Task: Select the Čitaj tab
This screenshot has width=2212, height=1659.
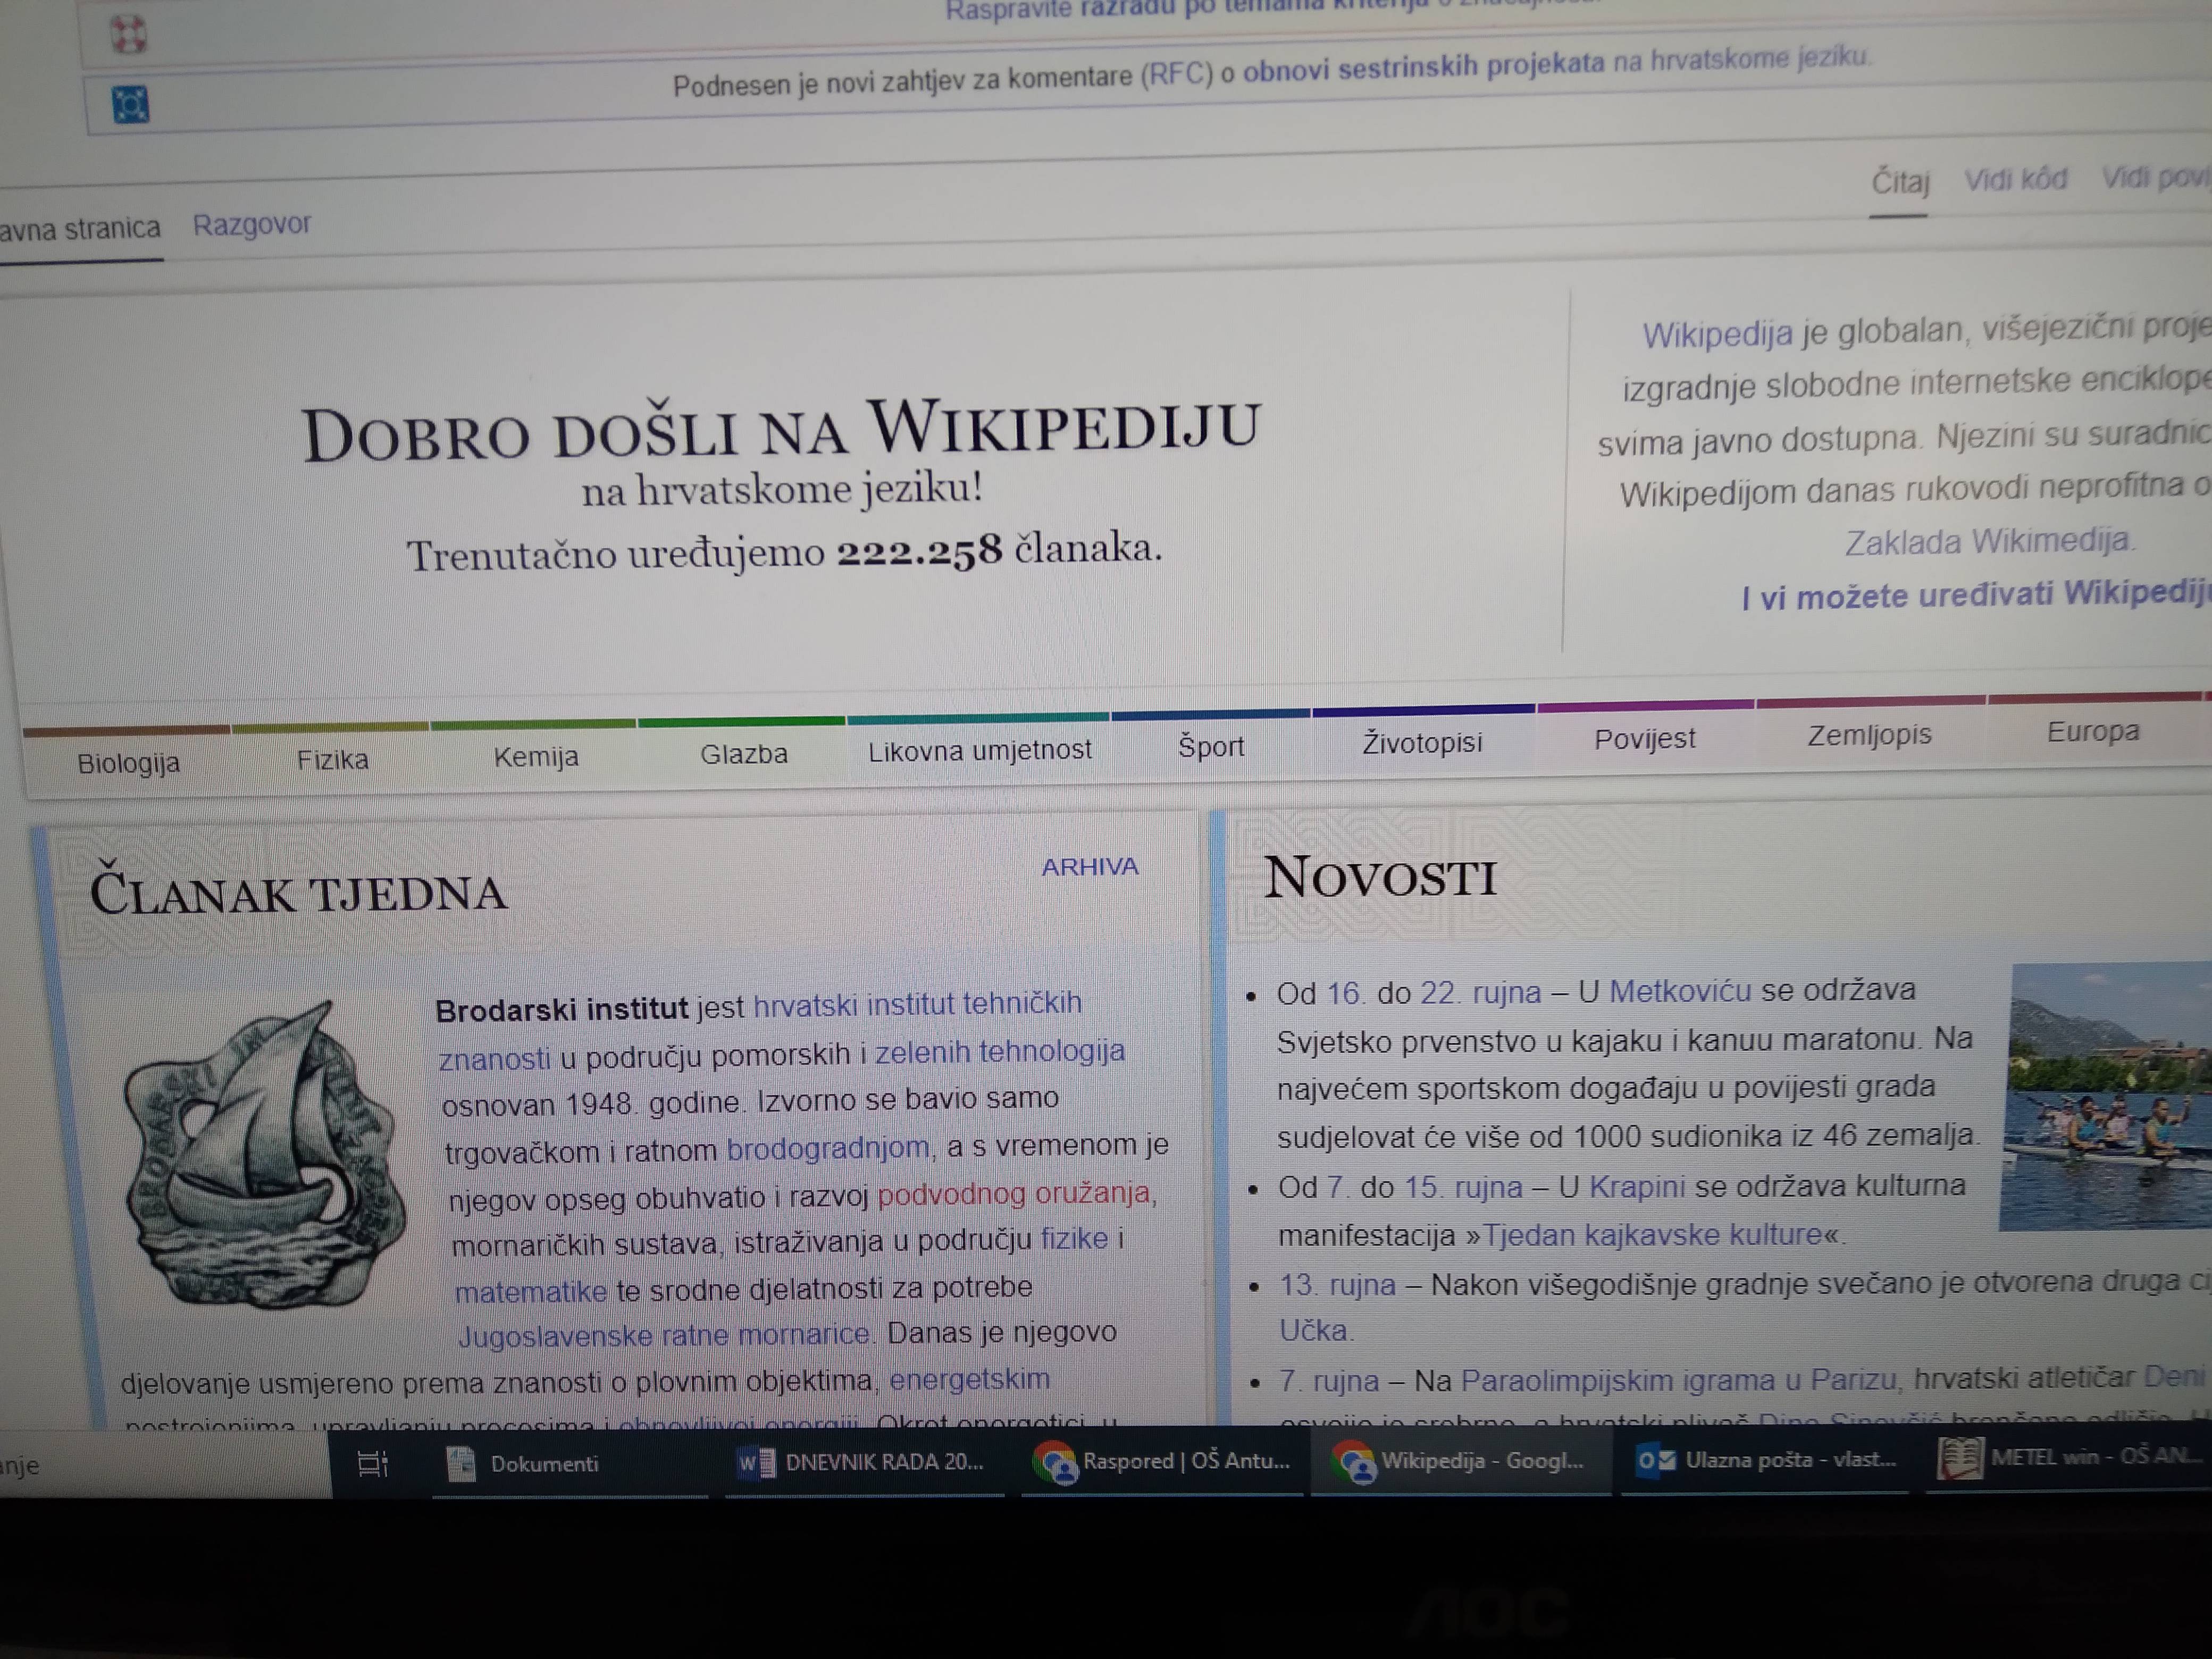Action: (x=1900, y=182)
